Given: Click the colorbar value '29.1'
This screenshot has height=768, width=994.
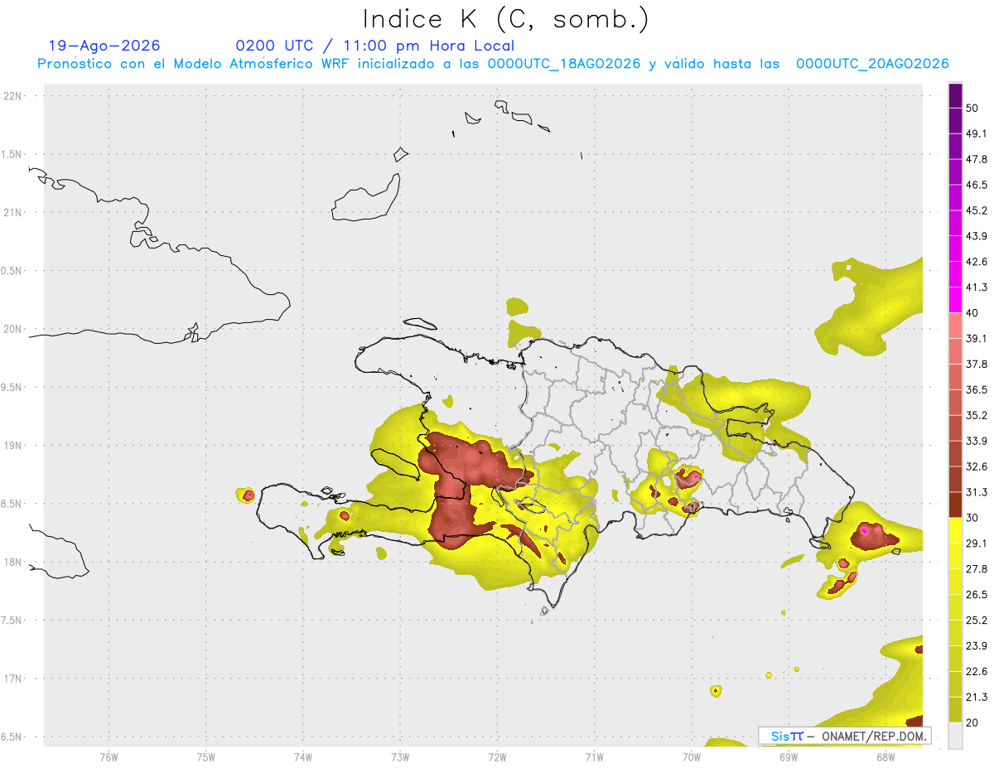Looking at the screenshot, I should tap(977, 543).
